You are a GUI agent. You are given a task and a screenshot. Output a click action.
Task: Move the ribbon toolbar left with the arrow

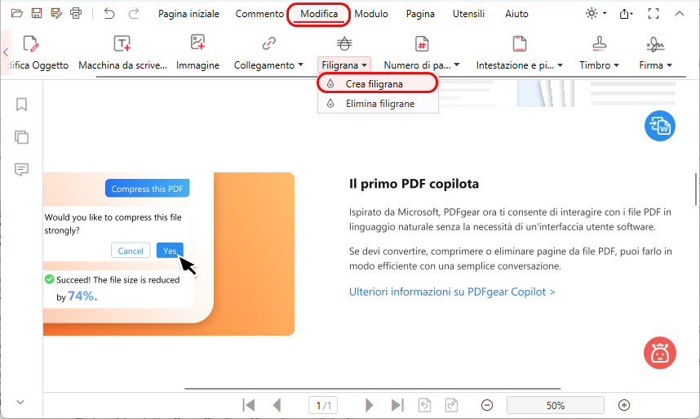click(6, 51)
